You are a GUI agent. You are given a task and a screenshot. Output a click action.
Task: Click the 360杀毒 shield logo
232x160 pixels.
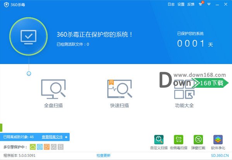point(6,5)
